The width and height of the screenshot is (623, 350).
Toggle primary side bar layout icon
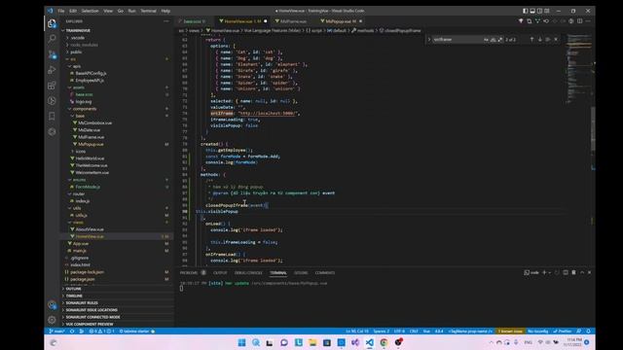(x=526, y=11)
